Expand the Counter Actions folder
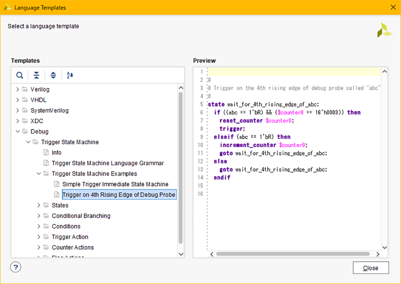This screenshot has width=401, height=284. click(x=38, y=247)
